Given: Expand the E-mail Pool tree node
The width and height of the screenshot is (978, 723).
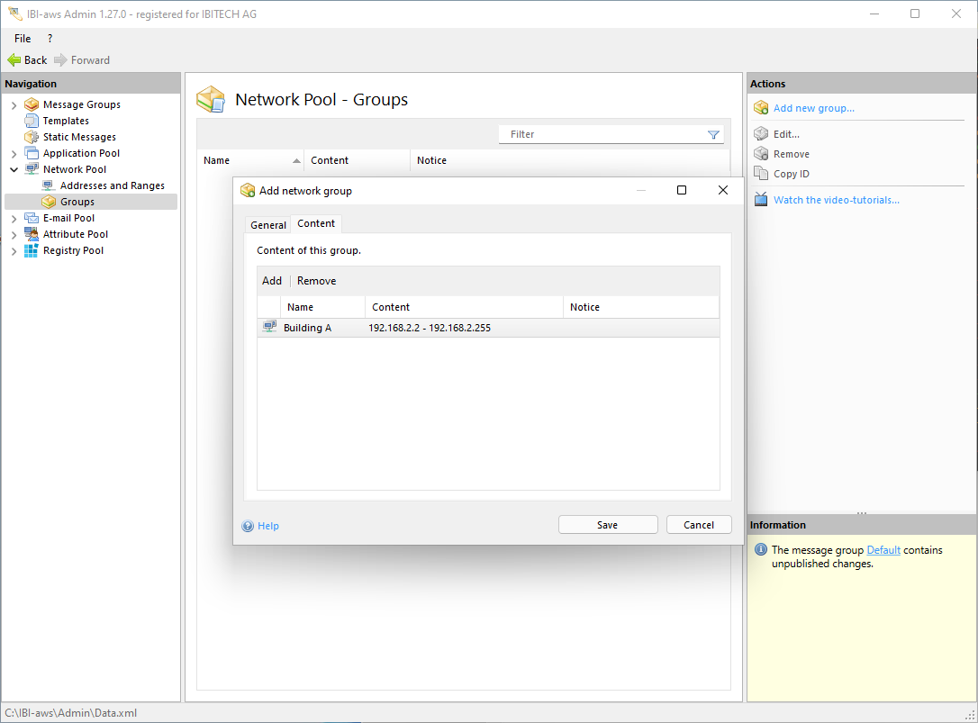Looking at the screenshot, I should (14, 219).
